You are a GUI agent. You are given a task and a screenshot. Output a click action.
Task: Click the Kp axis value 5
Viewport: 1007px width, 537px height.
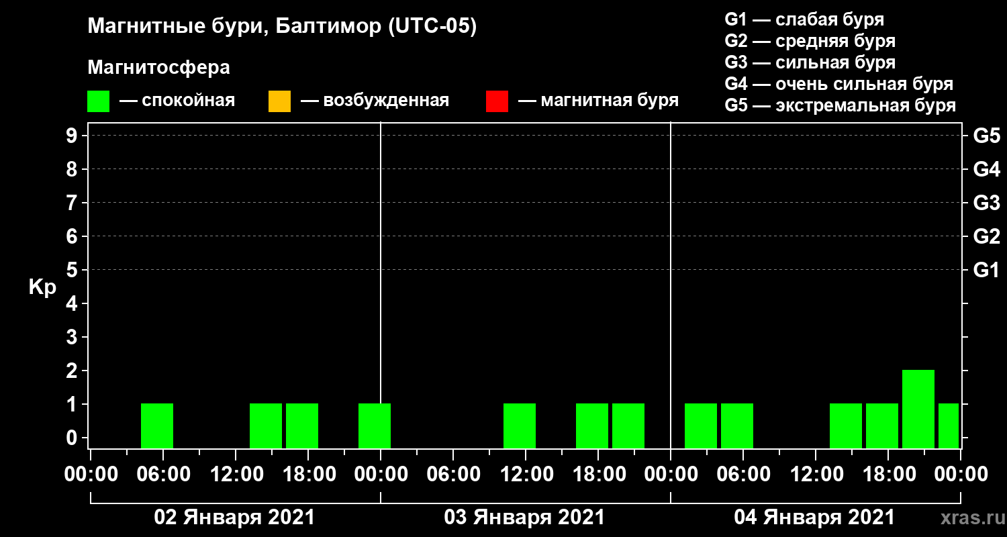(73, 270)
